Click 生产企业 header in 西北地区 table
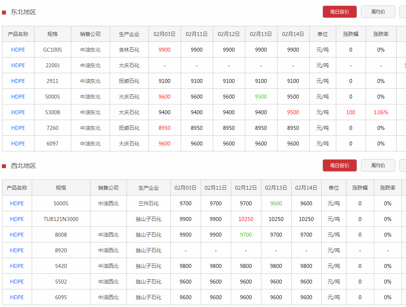This screenshot has width=406, height=307. [149, 188]
